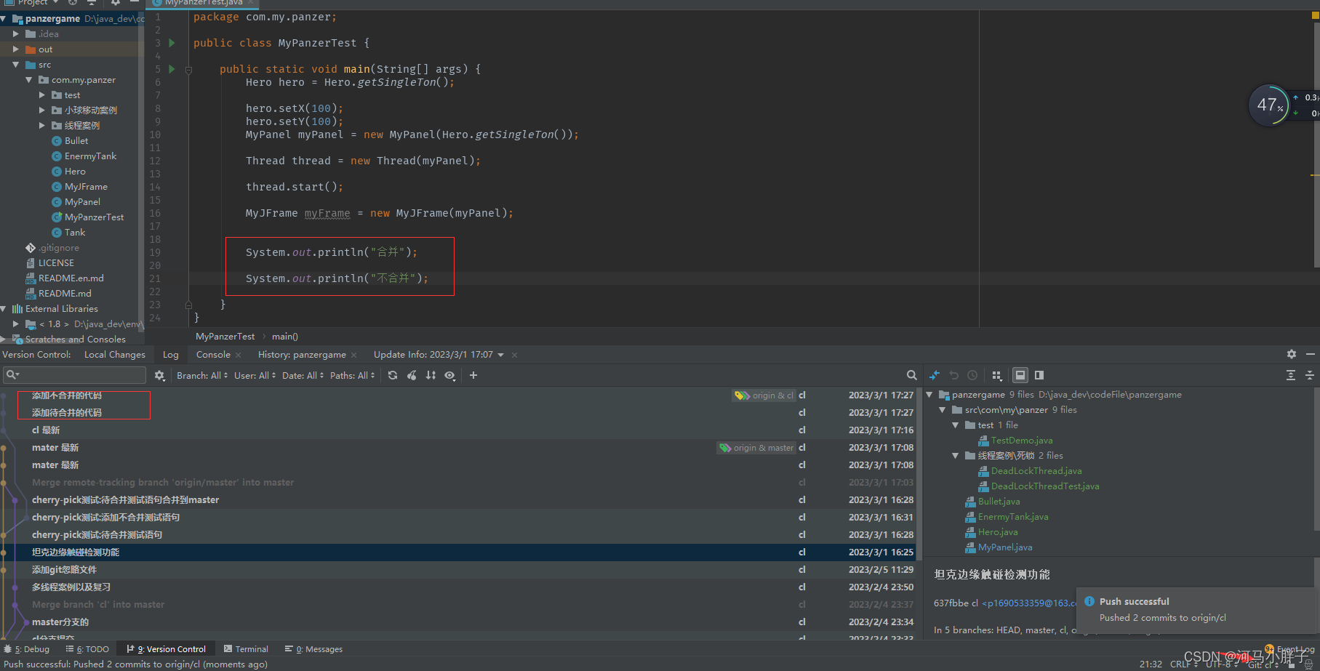Open TestDemo.java in changed files
Viewport: 1320px width, 671px height.
(1021, 441)
